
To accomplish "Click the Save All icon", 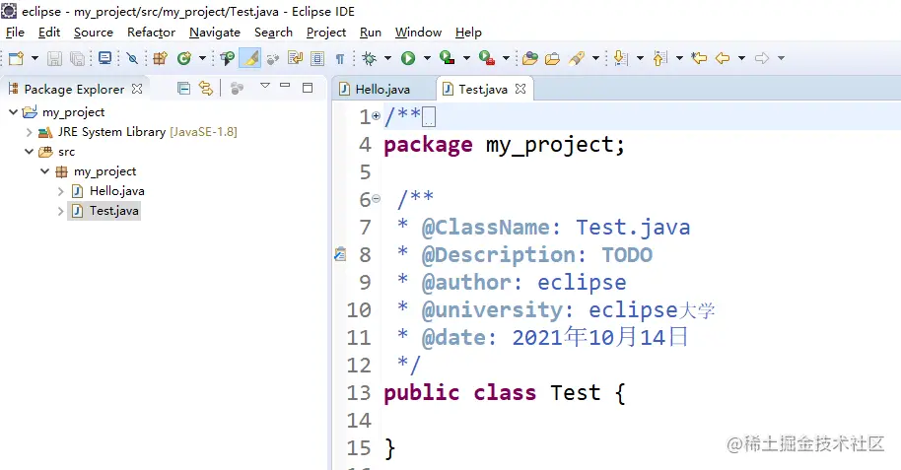I will (77, 58).
